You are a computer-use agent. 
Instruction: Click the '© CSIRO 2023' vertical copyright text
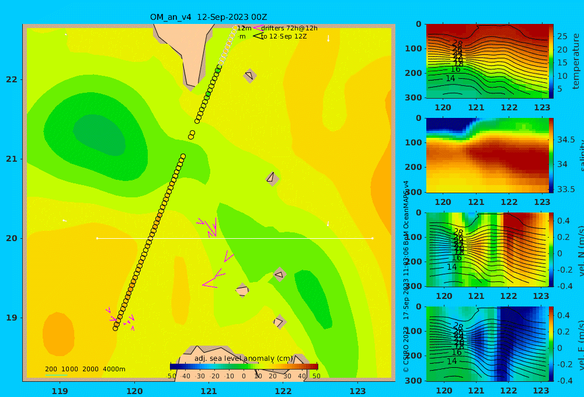tap(406, 349)
